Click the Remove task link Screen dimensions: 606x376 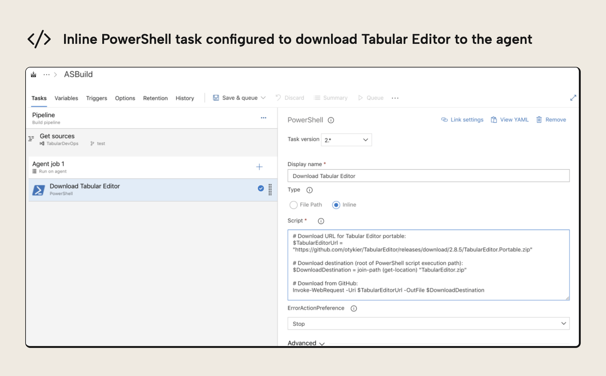tap(551, 120)
